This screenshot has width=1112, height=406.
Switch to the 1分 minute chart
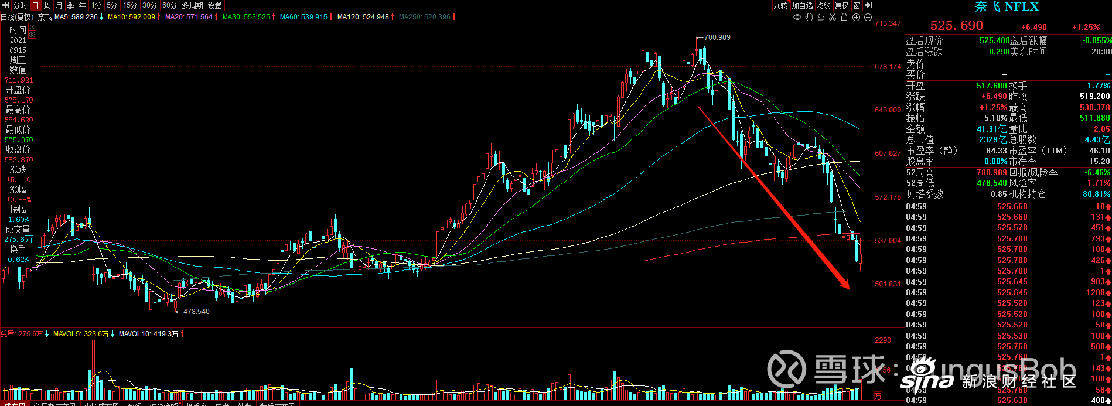(96, 5)
